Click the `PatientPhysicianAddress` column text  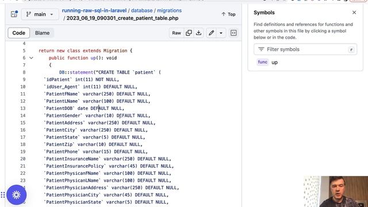[76, 188]
